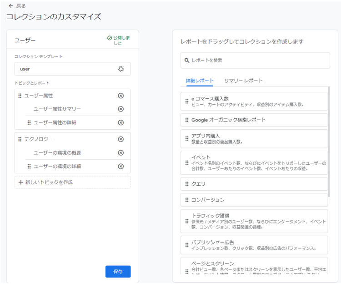This screenshot has width=341, height=284.
Task: Grab the drag handle of the テクノロジー topic
Action: point(20,139)
